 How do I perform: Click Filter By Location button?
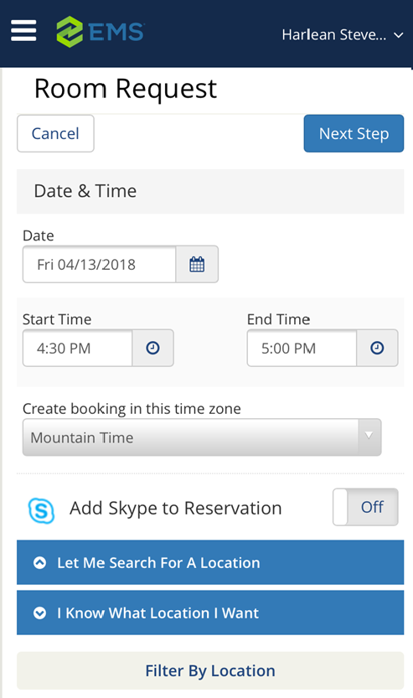click(210, 670)
